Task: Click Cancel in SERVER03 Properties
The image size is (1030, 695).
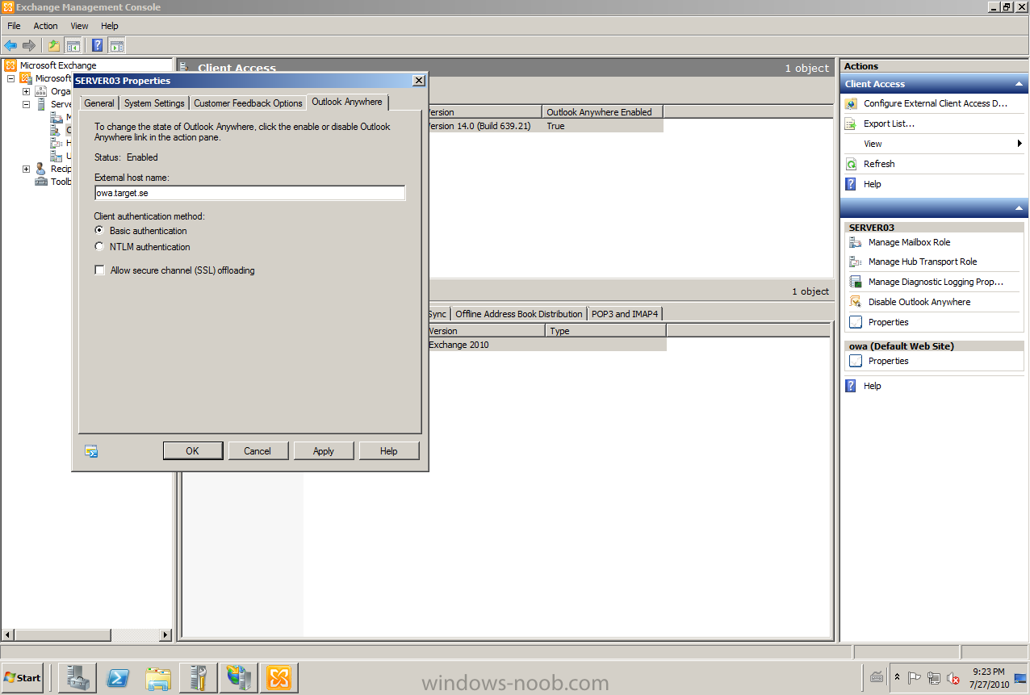Action: [257, 451]
